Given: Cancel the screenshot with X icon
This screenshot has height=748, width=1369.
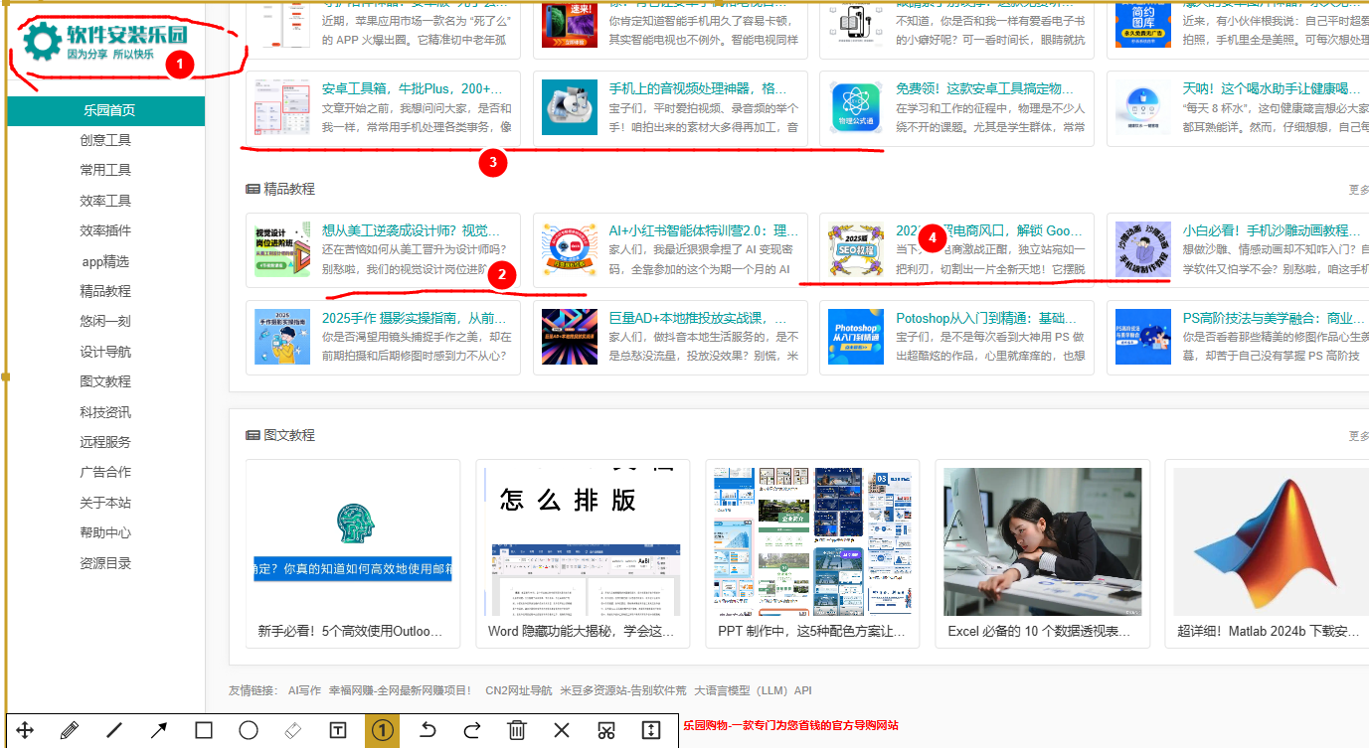Looking at the screenshot, I should 562,731.
